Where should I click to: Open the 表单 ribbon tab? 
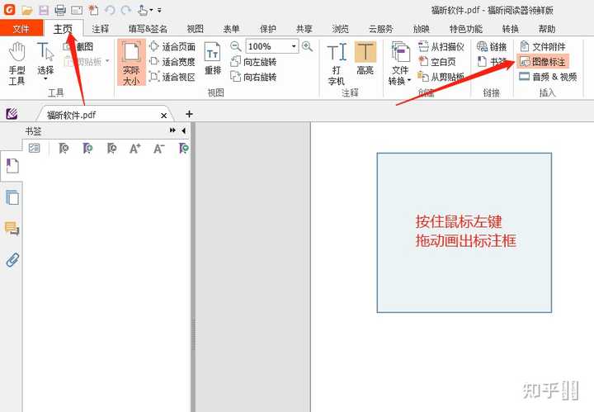tap(231, 29)
